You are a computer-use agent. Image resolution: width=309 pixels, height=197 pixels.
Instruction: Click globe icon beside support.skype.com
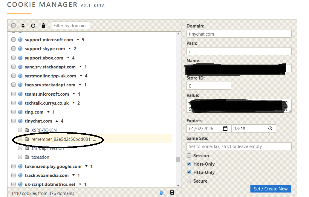coord(20,48)
